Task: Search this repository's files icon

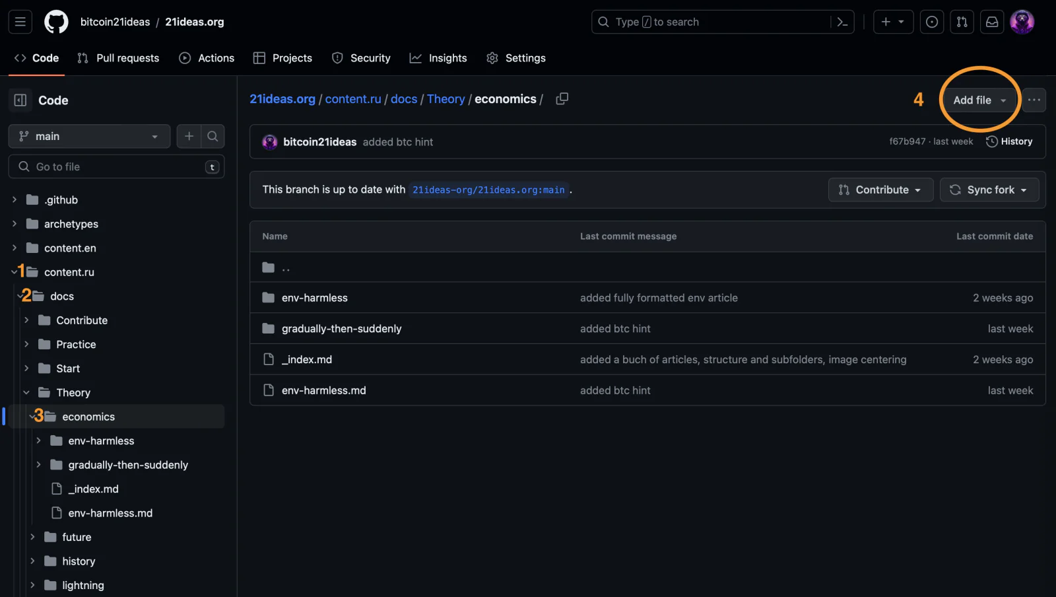Action: [213, 136]
